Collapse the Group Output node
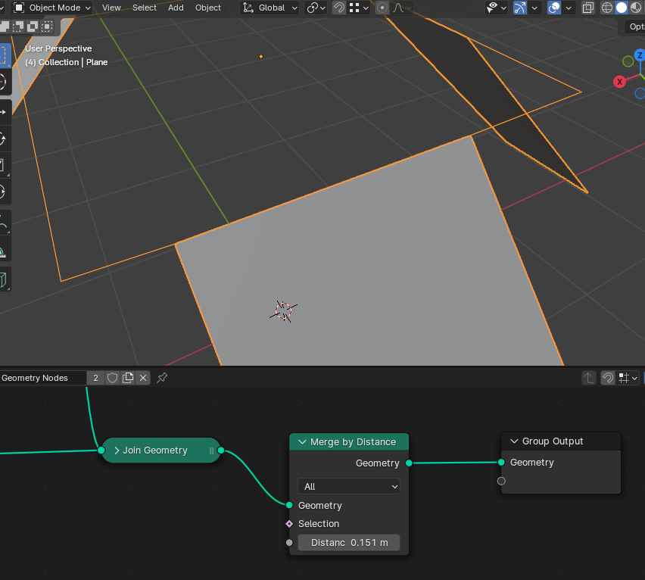 514,441
